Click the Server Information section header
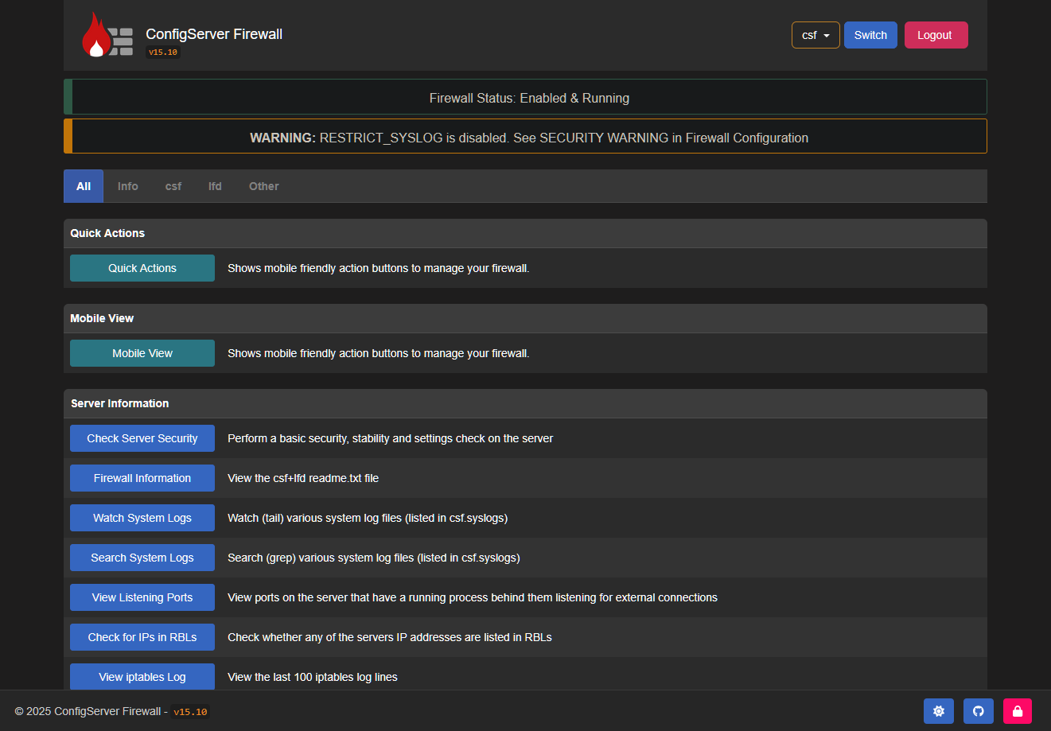 pos(525,403)
